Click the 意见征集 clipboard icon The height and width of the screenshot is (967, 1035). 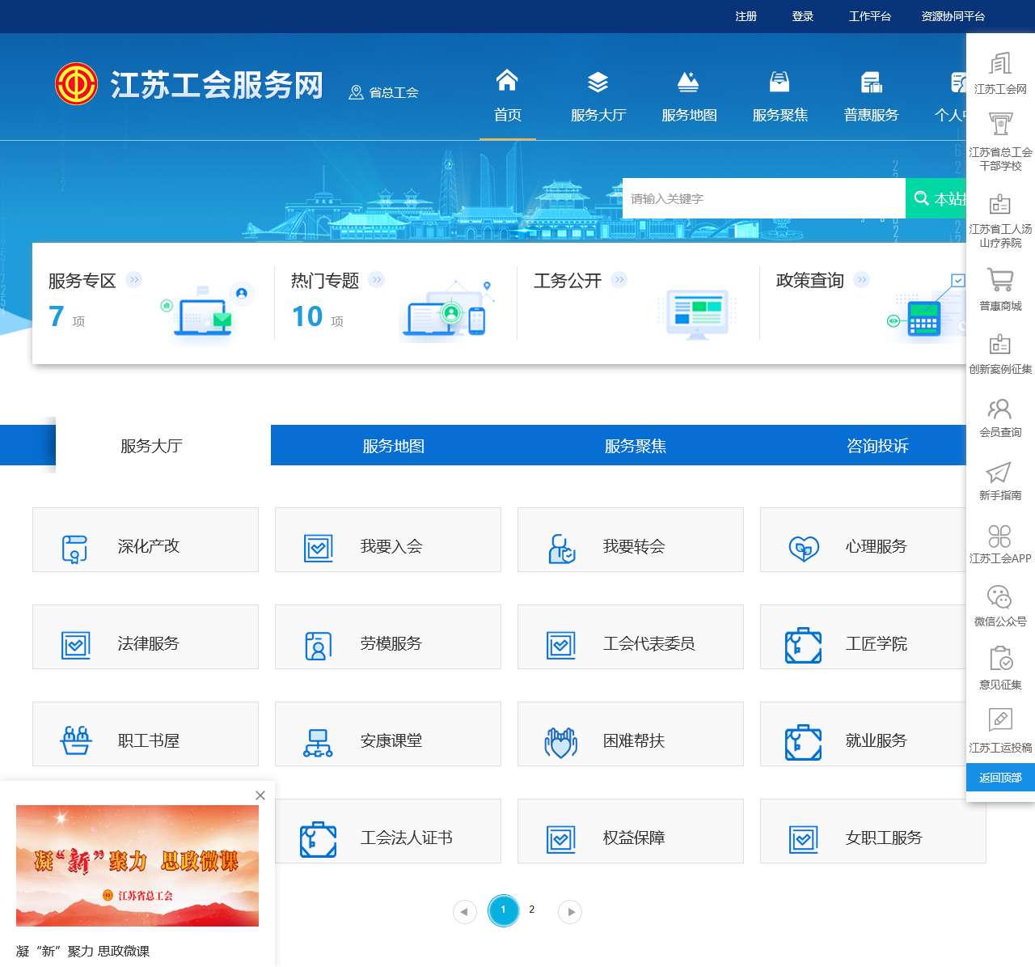pos(1000,659)
